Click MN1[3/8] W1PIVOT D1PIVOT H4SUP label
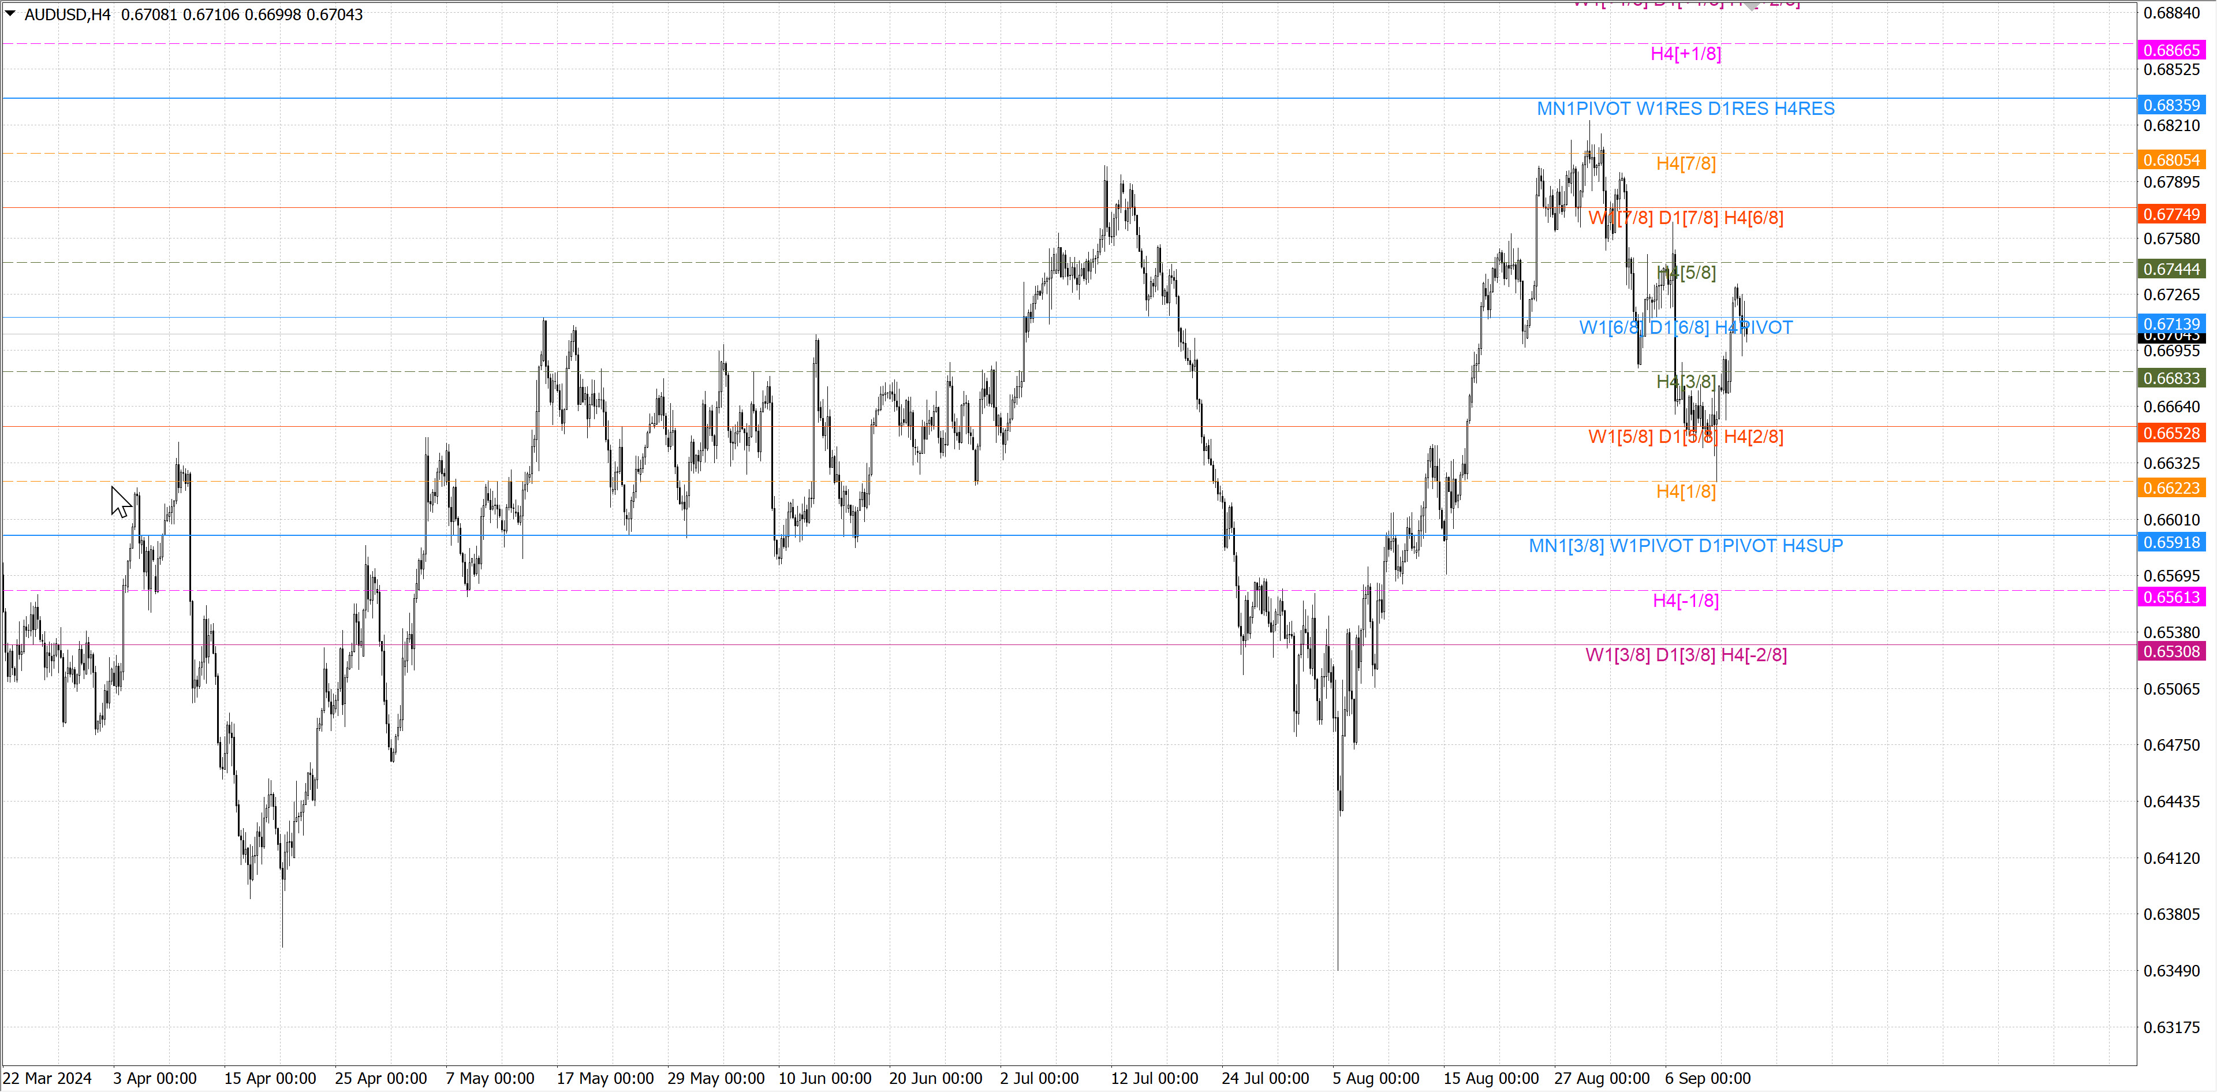Screen dimensions: 2217x1092 [1685, 546]
